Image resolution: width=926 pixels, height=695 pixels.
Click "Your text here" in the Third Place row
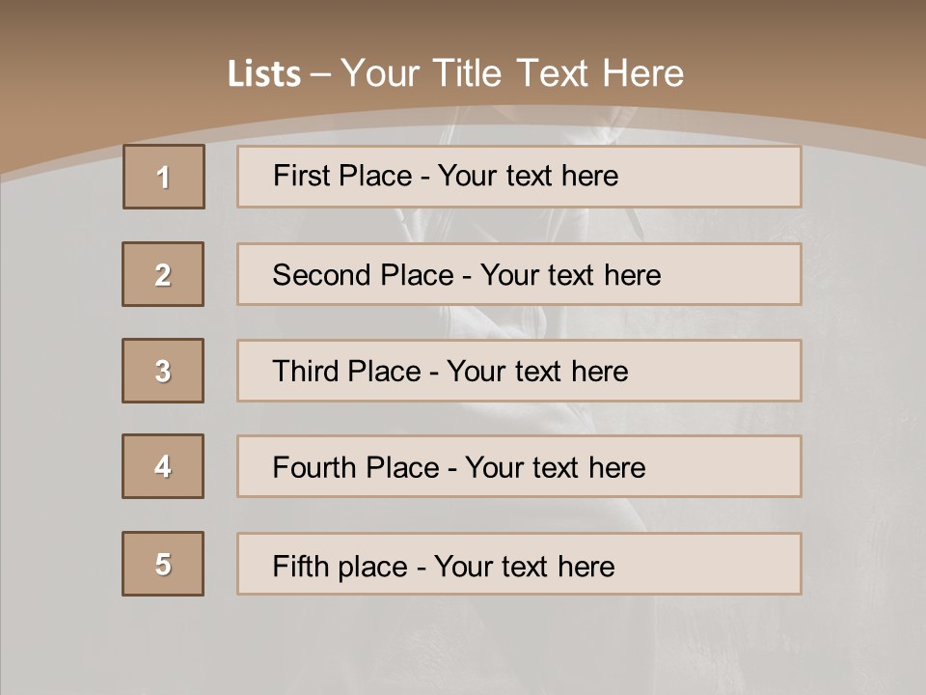(x=537, y=372)
